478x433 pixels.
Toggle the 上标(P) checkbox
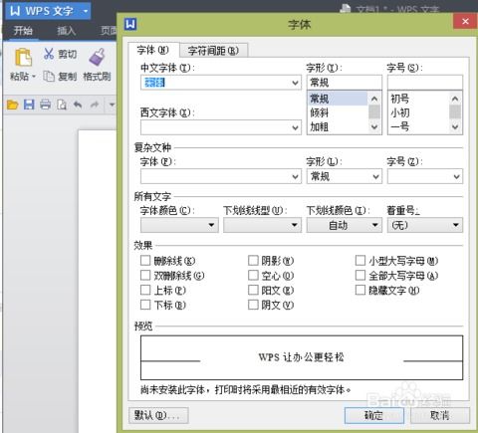(x=145, y=290)
